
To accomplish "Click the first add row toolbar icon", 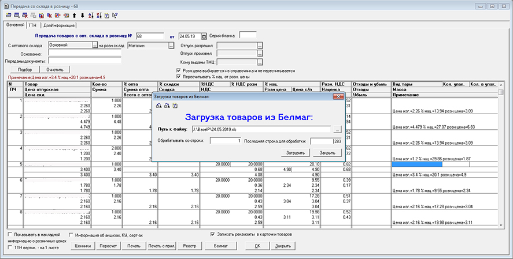I will (x=10, y=15).
